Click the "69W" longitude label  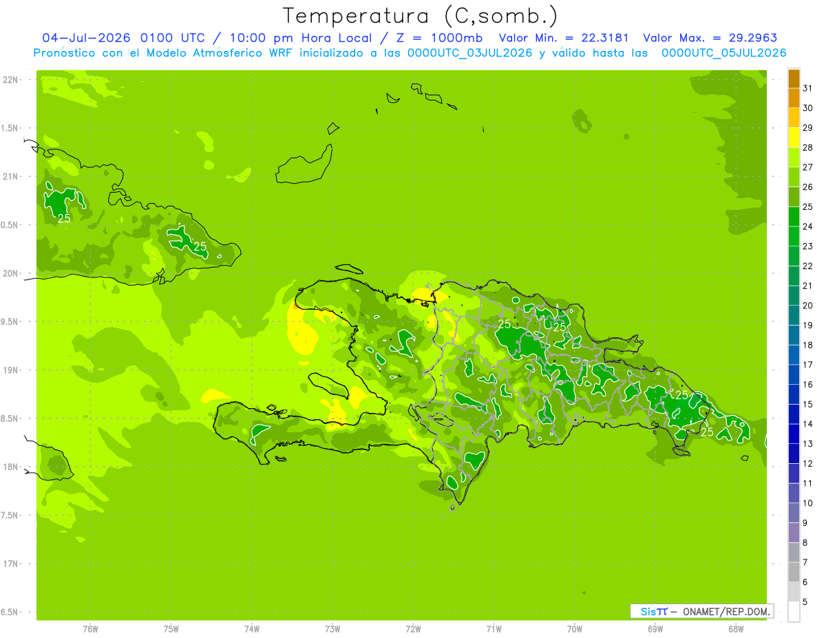tap(655, 629)
